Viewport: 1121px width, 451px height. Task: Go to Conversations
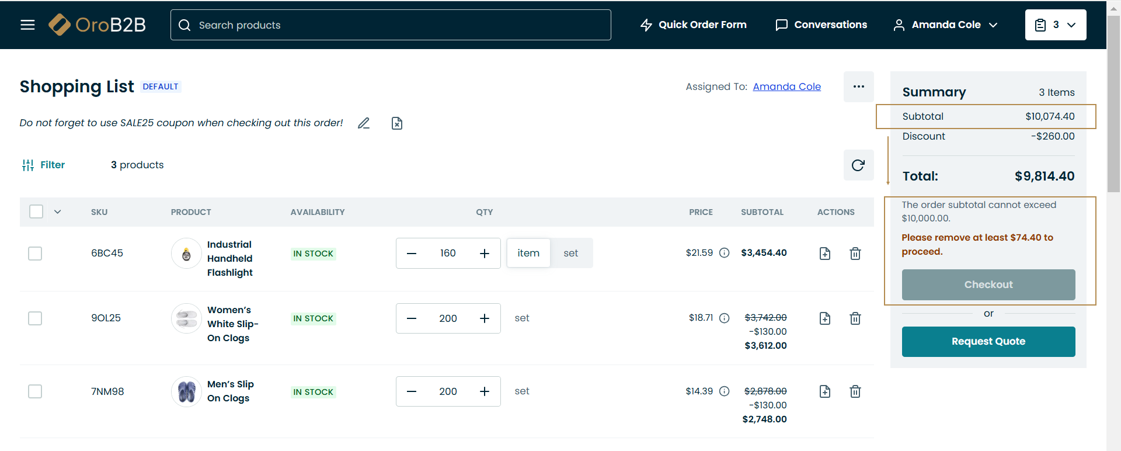[x=821, y=25]
